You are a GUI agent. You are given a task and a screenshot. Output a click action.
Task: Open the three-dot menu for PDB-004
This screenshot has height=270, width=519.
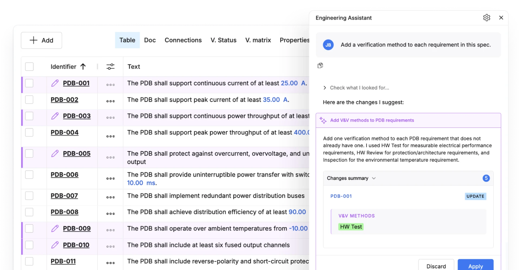110,136
